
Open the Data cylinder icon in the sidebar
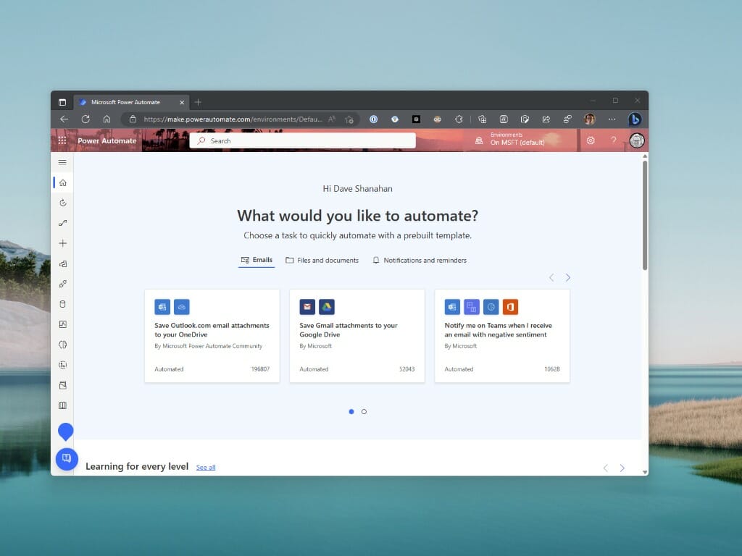(63, 304)
